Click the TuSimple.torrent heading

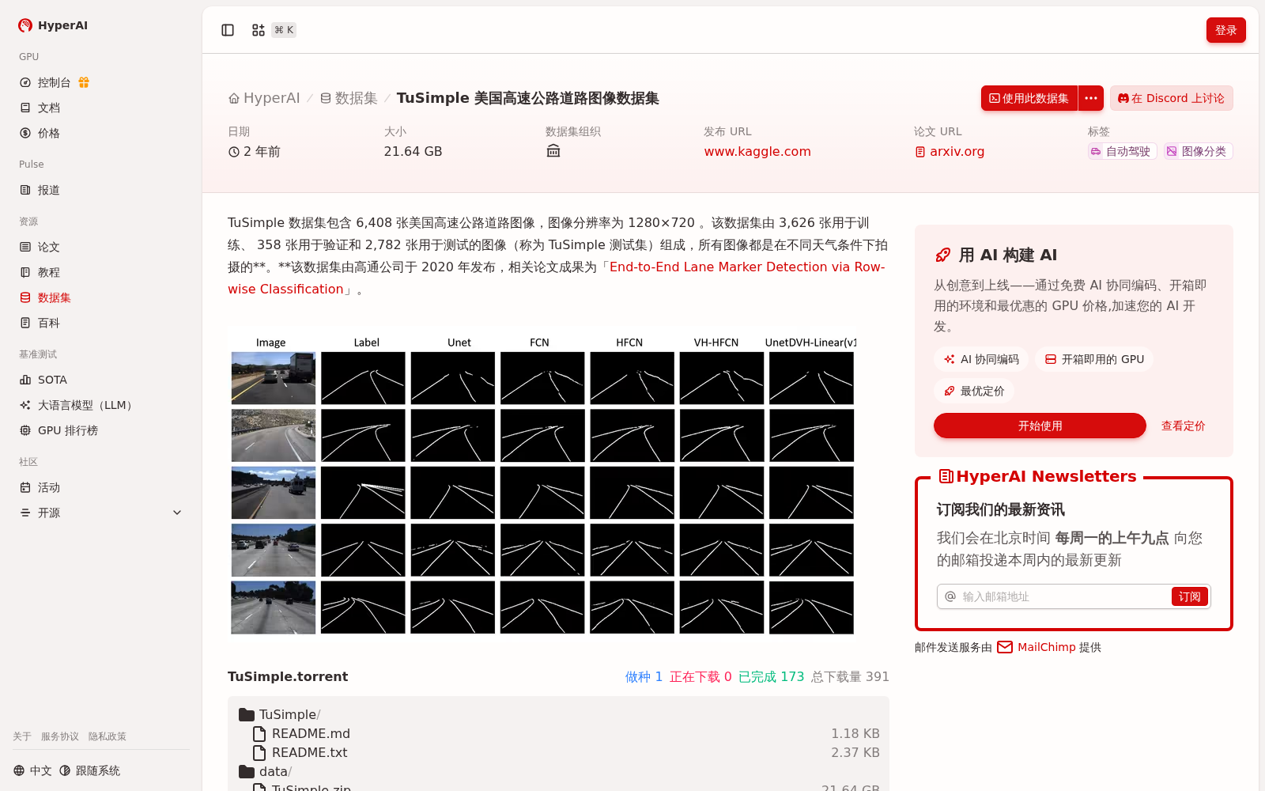(x=288, y=676)
